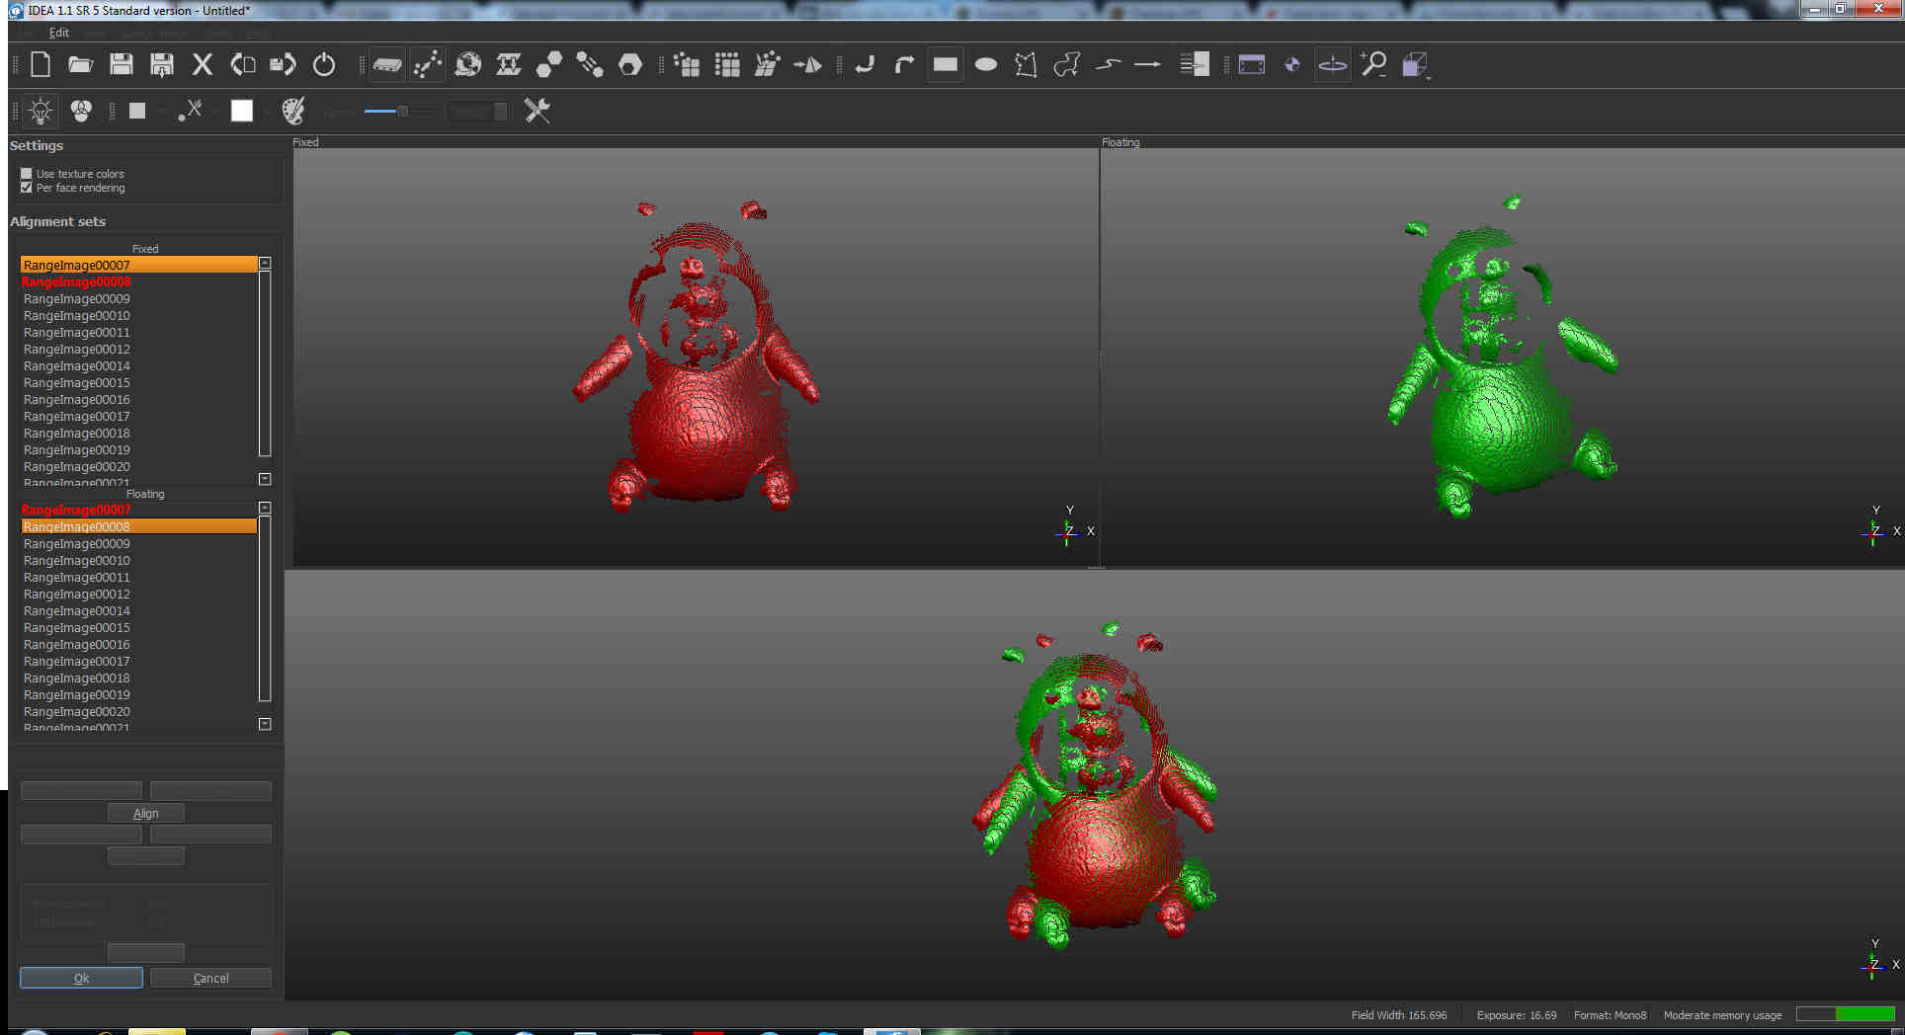Select RangeImage00012 in the Fixed list
This screenshot has height=1035, width=1905.
(x=138, y=349)
